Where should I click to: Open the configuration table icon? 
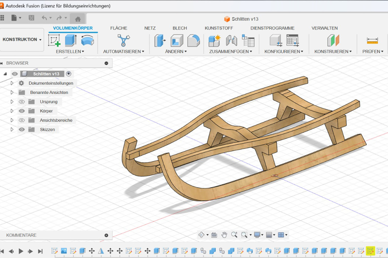pos(293,41)
